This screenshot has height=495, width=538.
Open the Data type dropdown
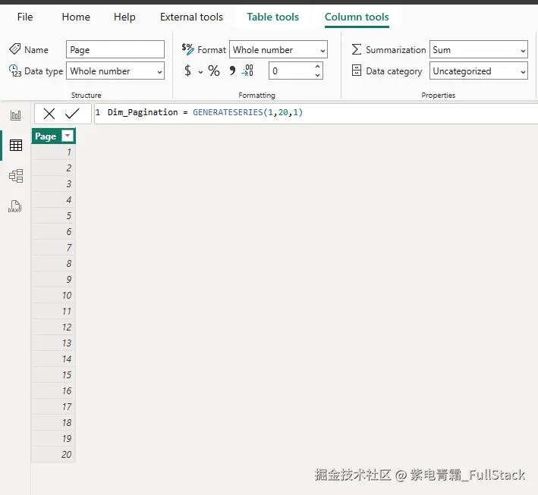pyautogui.click(x=115, y=70)
